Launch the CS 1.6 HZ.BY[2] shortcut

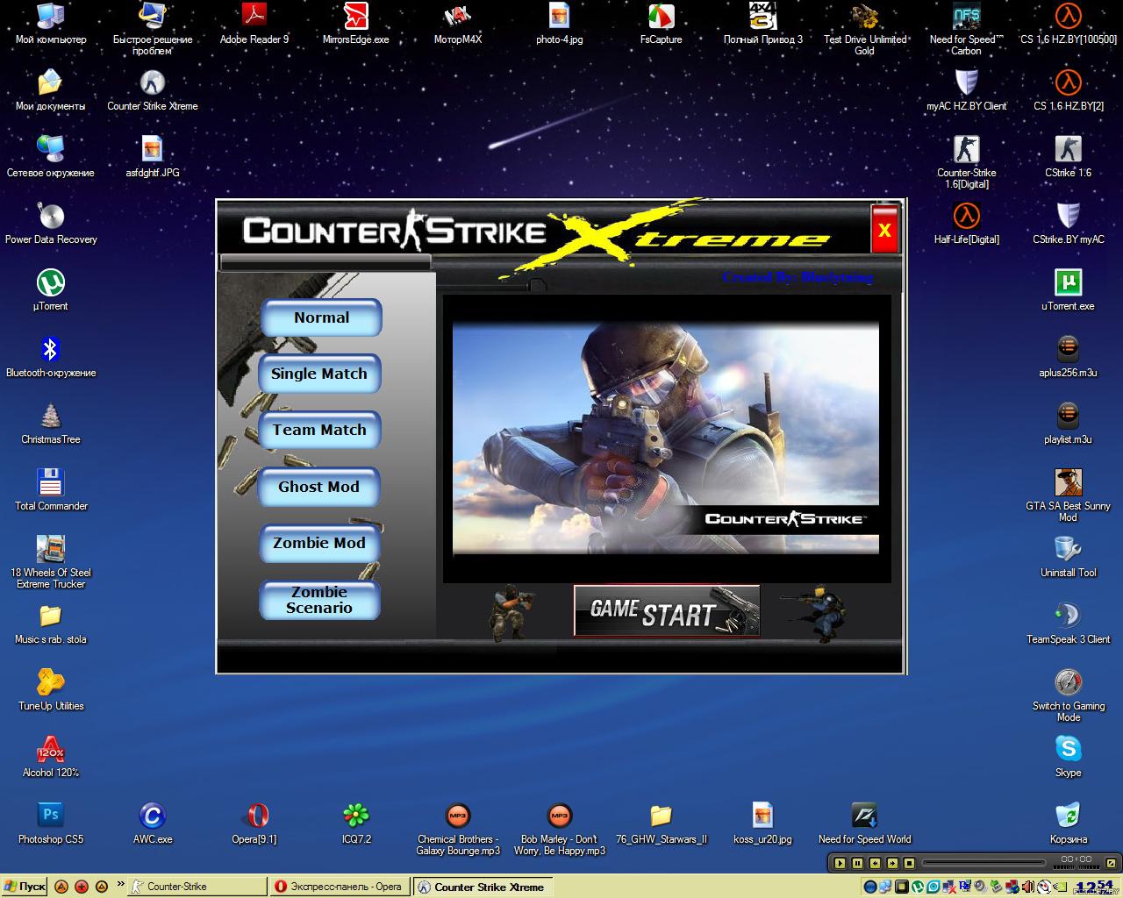(x=1069, y=90)
